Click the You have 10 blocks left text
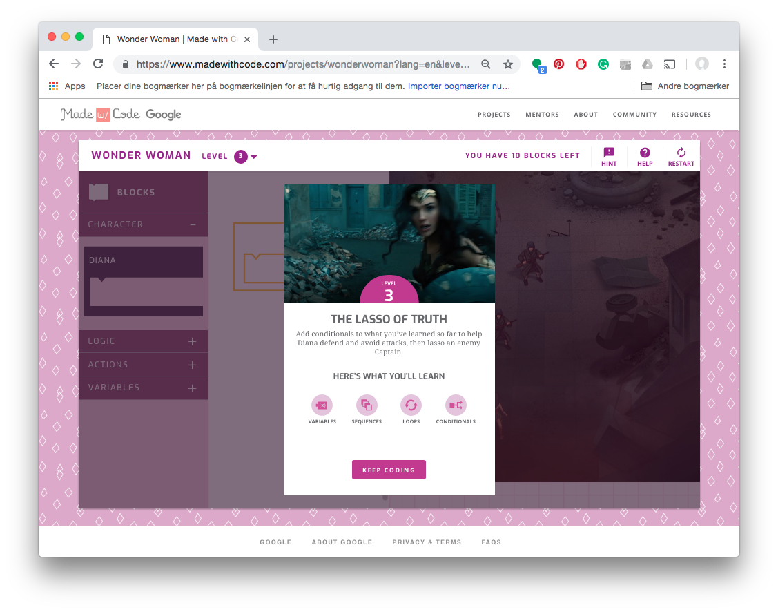The height and width of the screenshot is (612, 778). click(523, 155)
